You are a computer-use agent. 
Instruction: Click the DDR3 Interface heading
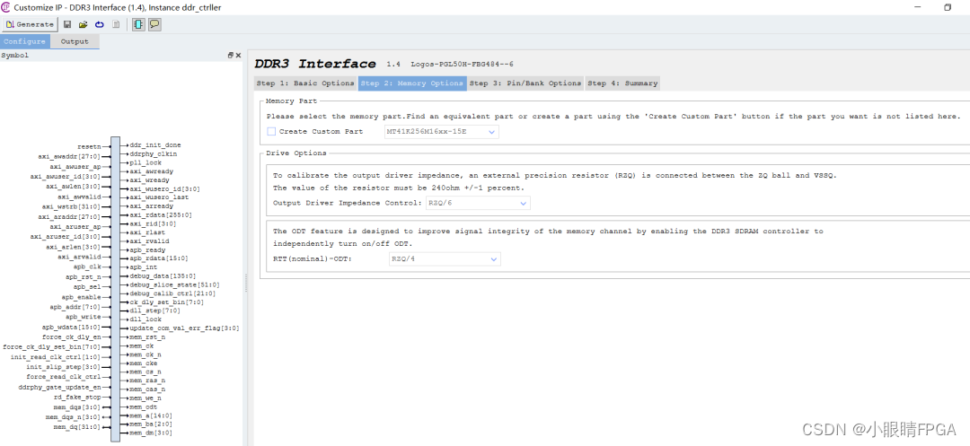tap(315, 64)
